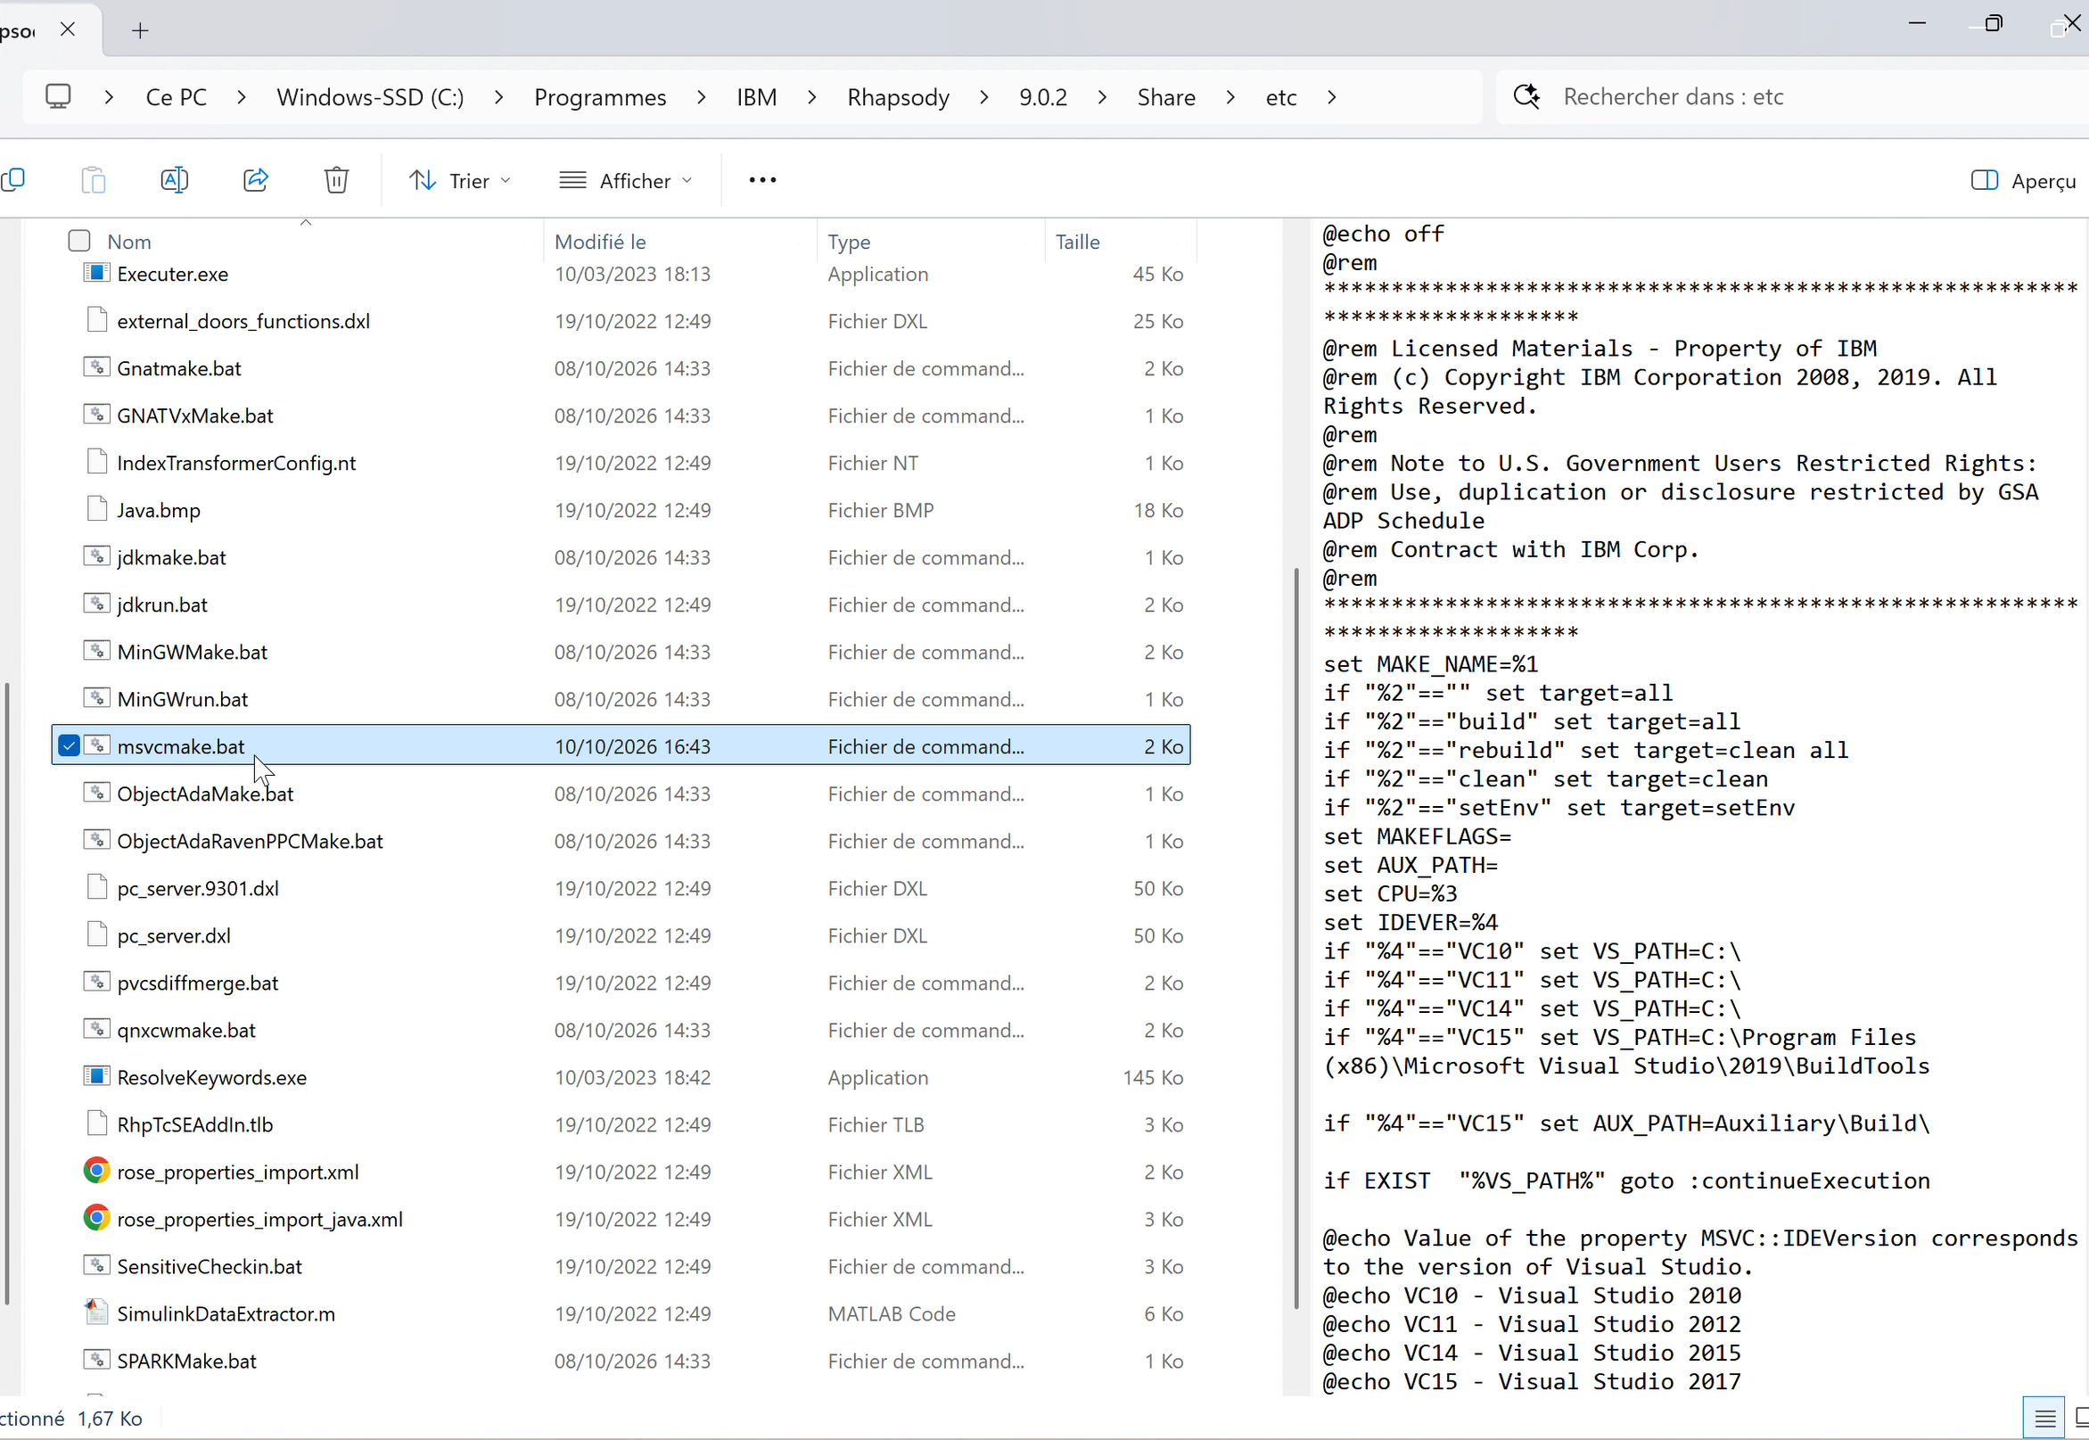Uncheck the msvcmake.bat selection checkbox
This screenshot has height=1440, width=2089.
(x=70, y=745)
